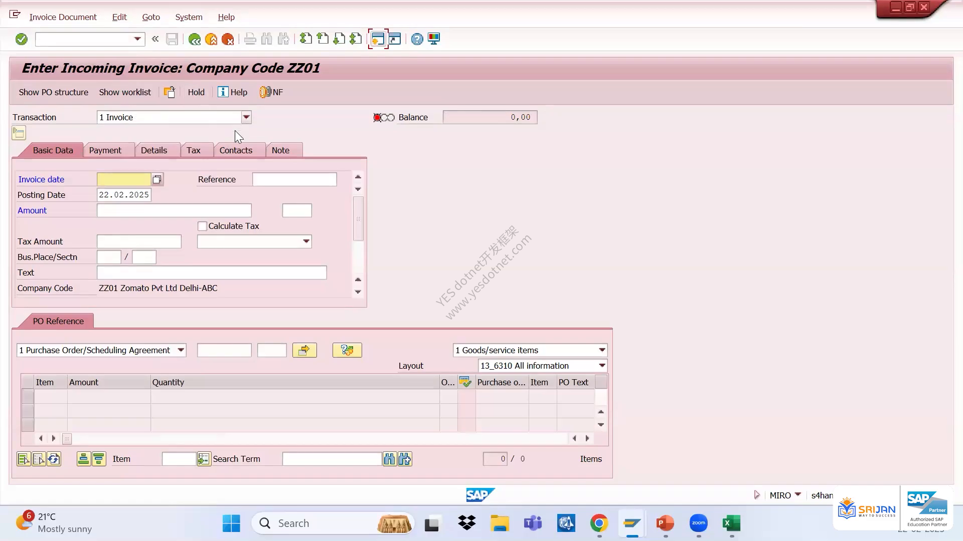Click the Create New Session icon

click(x=378, y=39)
